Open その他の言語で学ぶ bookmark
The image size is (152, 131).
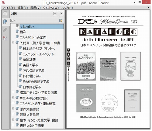point(36,81)
